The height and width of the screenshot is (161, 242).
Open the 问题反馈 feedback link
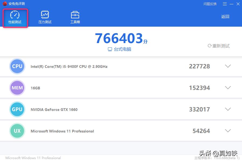[210, 4]
